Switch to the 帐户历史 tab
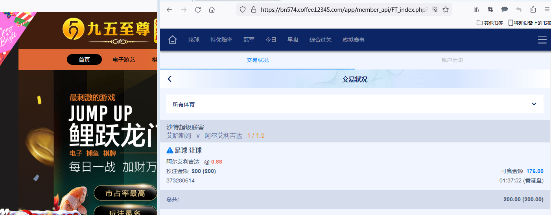 [452, 60]
